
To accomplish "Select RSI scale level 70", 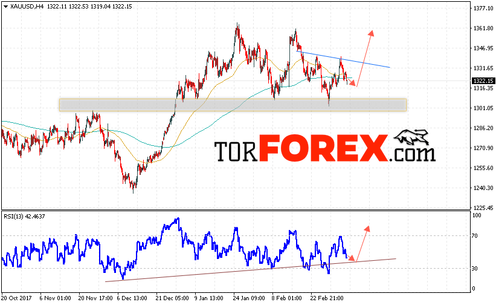I will (475, 235).
